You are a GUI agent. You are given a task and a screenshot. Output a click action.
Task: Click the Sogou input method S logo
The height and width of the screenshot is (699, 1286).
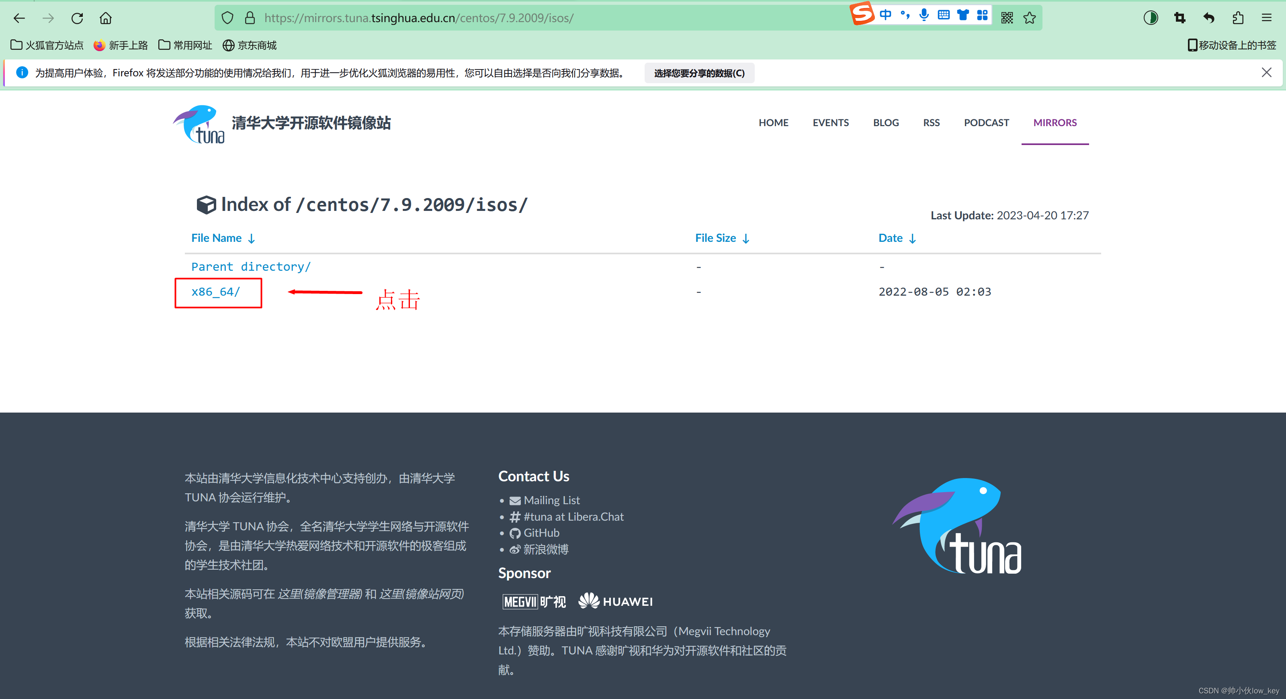tap(862, 14)
